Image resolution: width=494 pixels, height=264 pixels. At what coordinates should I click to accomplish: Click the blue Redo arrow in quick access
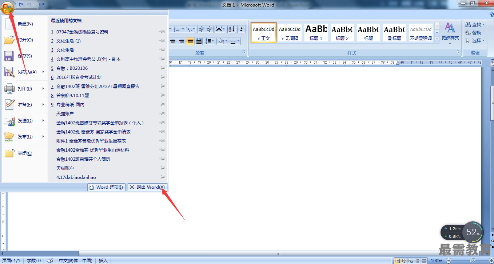point(21,4)
